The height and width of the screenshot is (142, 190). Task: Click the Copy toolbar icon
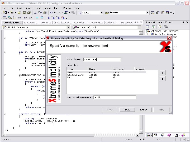(40, 13)
